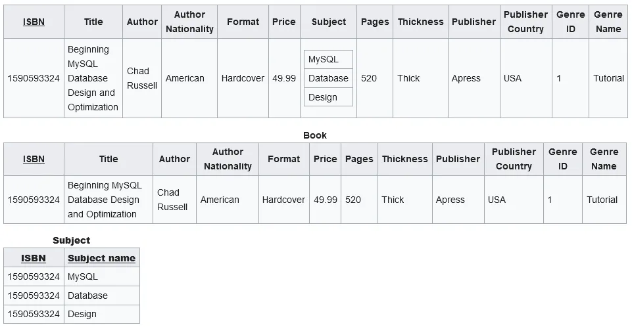Click the Subject caption above the bottom table
Screen dimensions: 632x327
tap(71, 240)
